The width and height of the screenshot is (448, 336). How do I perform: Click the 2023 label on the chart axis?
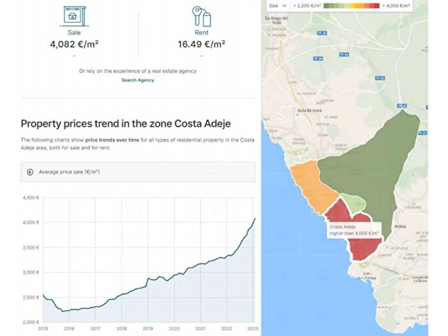[x=252, y=328]
